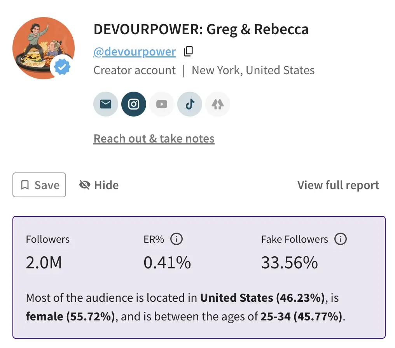
Task: Switch to the YouTube profile icon
Action: [x=161, y=104]
